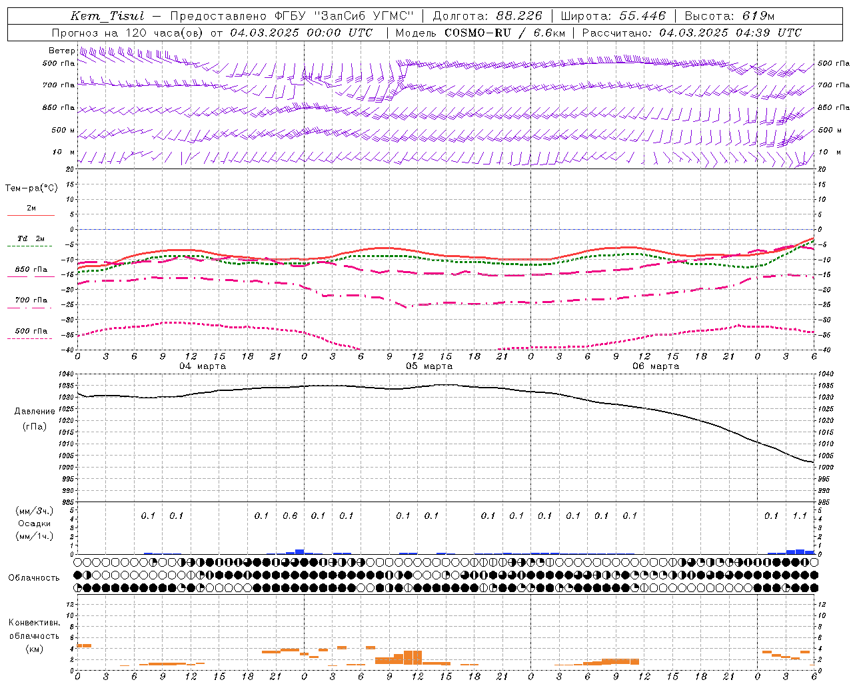Click the Осадки precipitation label
This screenshot has width=853, height=682.
click(35, 523)
